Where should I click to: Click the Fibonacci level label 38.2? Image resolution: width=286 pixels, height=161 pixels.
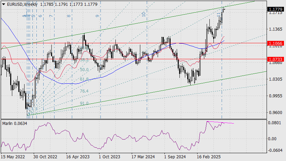[x=84, y=60]
